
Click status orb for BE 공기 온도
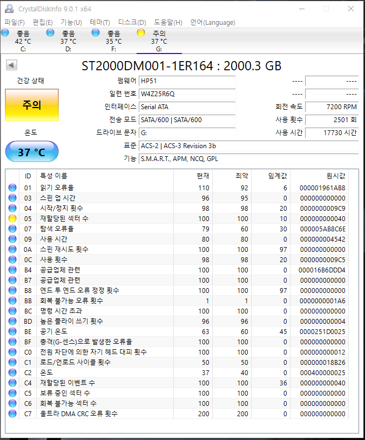(x=12, y=332)
